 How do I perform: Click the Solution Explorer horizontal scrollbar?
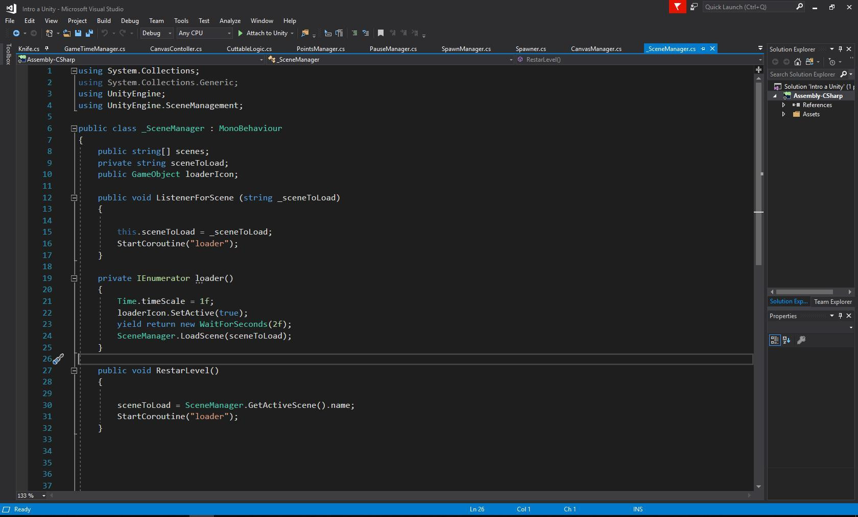pos(804,292)
